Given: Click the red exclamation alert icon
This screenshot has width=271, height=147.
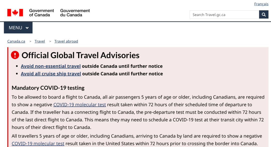Looking at the screenshot, I should (x=15, y=55).
